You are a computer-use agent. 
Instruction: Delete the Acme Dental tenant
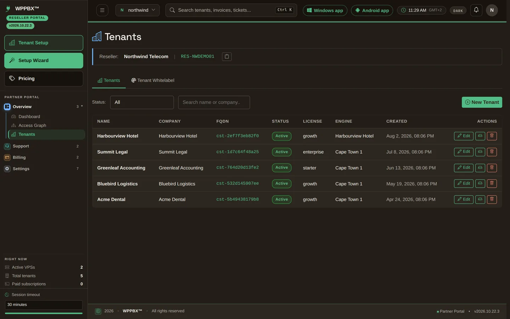click(492, 200)
